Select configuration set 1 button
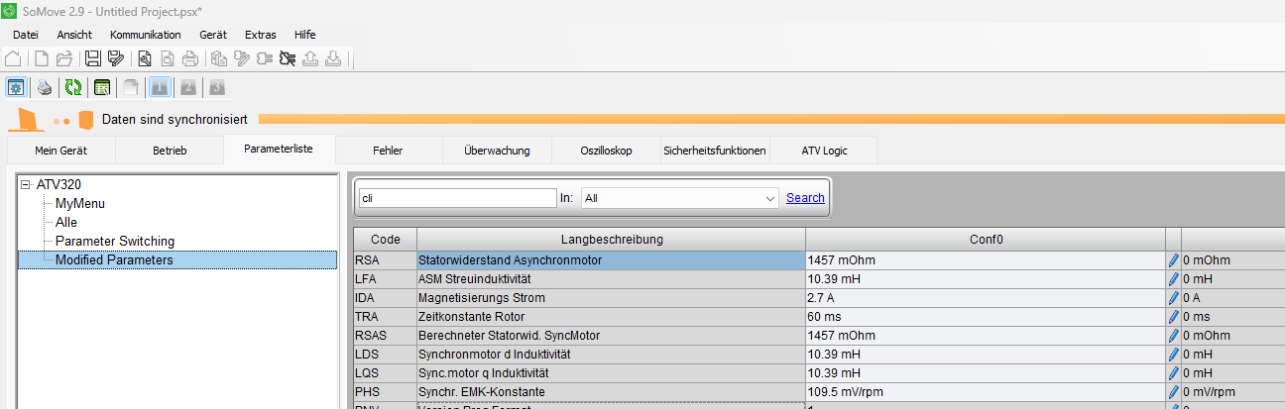Screen dimensions: 1285x409 pos(159,87)
